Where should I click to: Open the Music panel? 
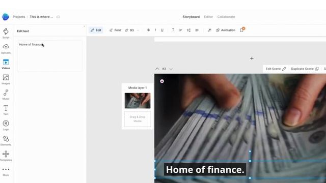[6, 95]
